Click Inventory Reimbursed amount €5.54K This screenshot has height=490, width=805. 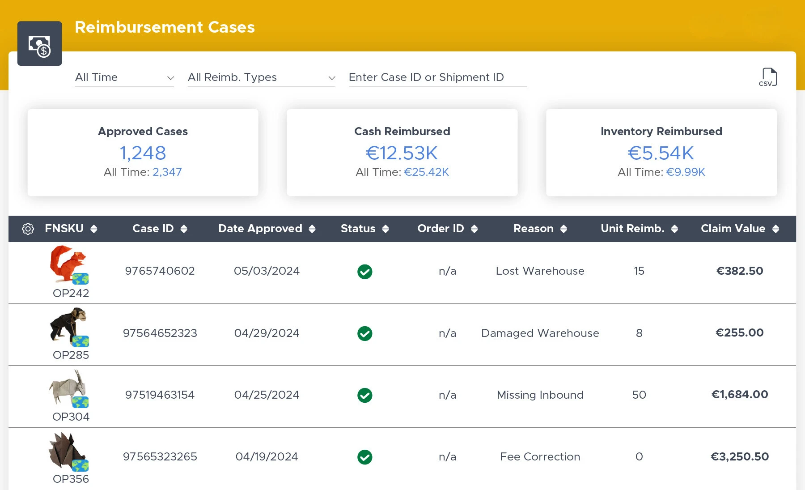click(661, 153)
